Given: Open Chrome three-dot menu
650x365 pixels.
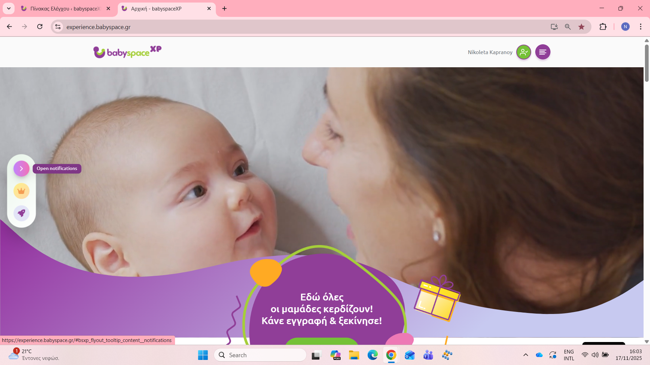Looking at the screenshot, I should tap(641, 27).
